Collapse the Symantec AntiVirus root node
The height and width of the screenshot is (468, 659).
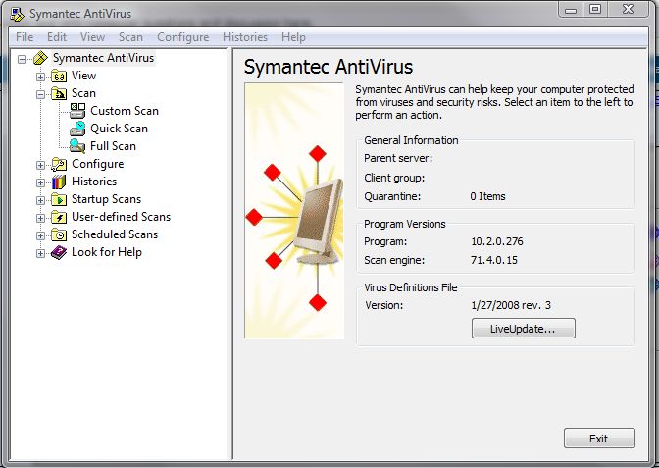coord(22,59)
